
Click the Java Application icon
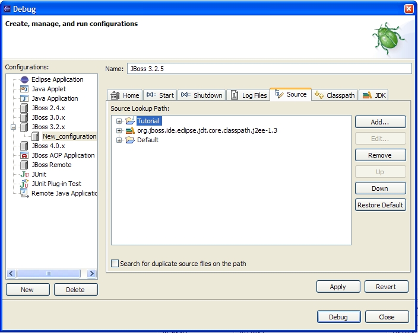[x=24, y=98]
